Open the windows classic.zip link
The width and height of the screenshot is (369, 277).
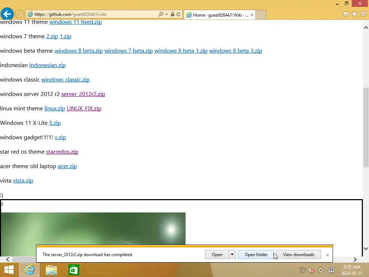[66, 80]
